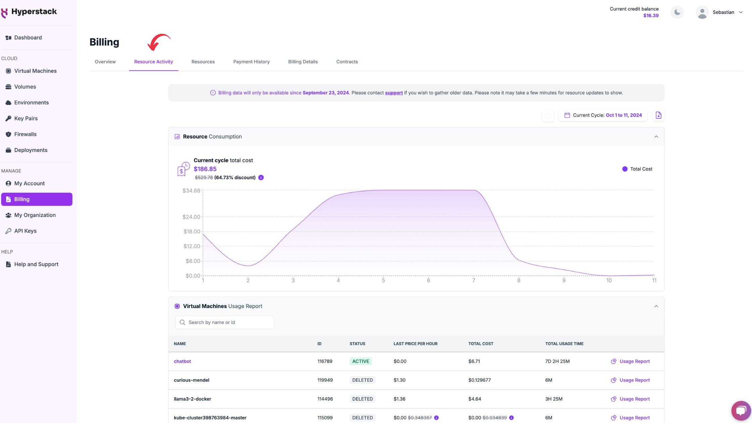The image size is (752, 423).
Task: Click Search by name or id field
Action: [x=225, y=322]
